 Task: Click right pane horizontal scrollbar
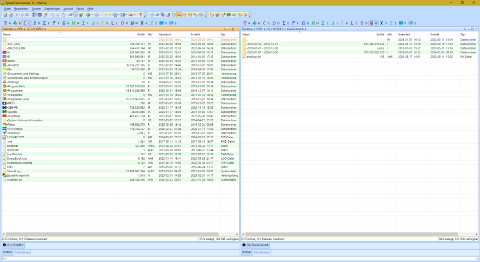pos(351,234)
